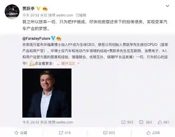
Task: Click the original post timestamp 今天 20:42
Action: click(31, 122)
